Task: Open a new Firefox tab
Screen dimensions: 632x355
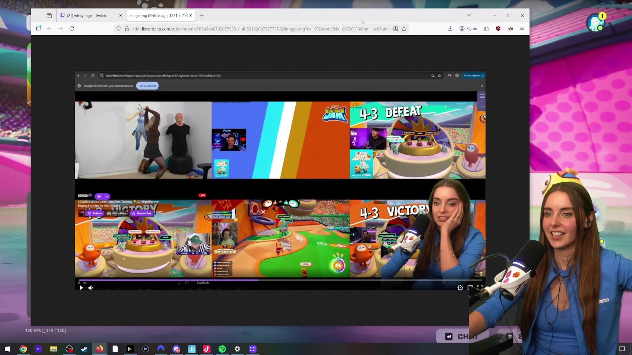Action: click(202, 16)
